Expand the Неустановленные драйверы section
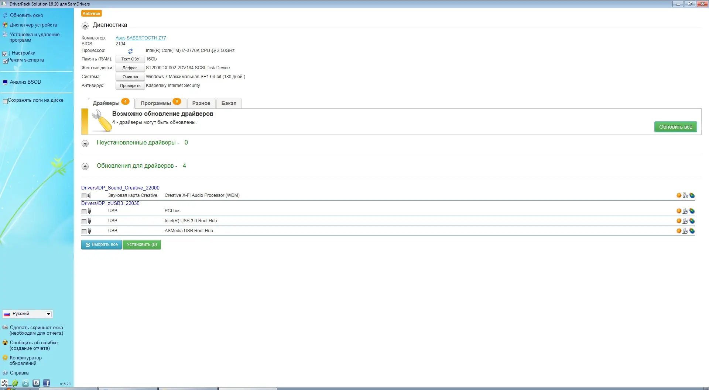This screenshot has width=709, height=390. tap(85, 143)
